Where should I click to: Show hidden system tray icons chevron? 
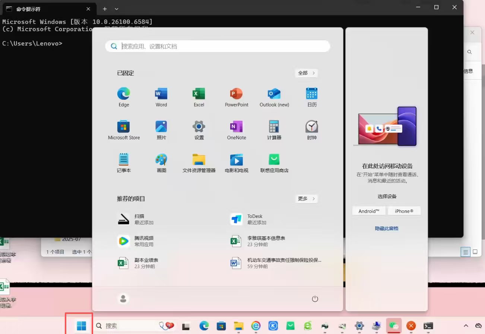click(466, 326)
